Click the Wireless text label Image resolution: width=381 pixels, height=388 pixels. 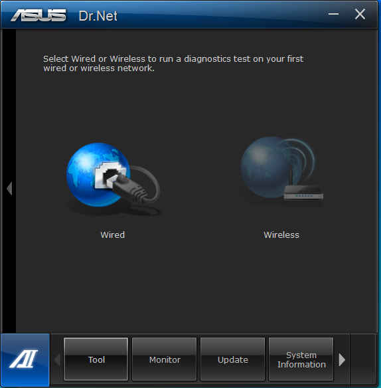click(x=281, y=235)
